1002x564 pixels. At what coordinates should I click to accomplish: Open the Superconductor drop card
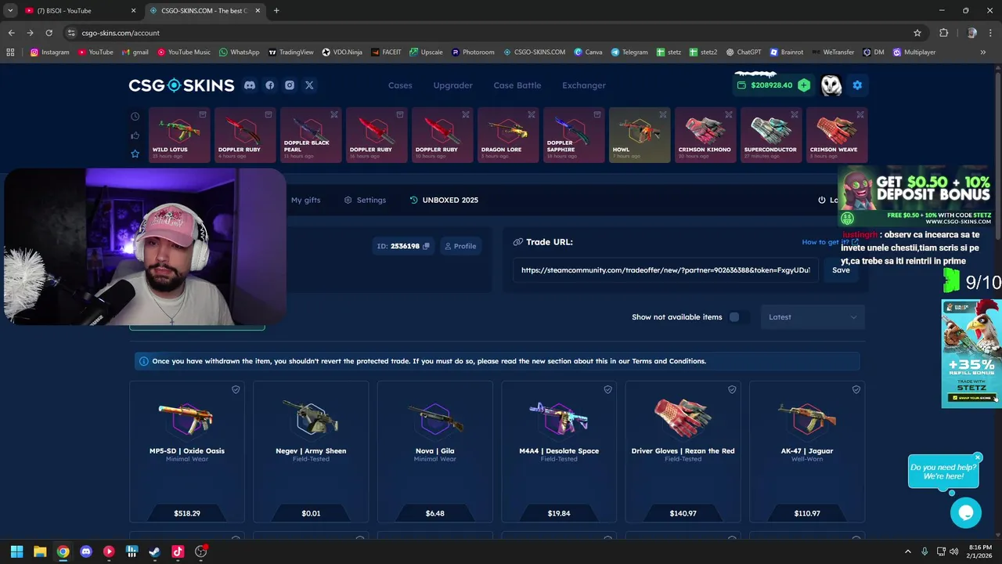770,135
